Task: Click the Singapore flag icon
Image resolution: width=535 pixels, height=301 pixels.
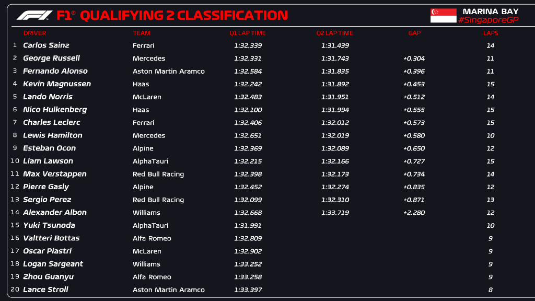Action: click(443, 15)
